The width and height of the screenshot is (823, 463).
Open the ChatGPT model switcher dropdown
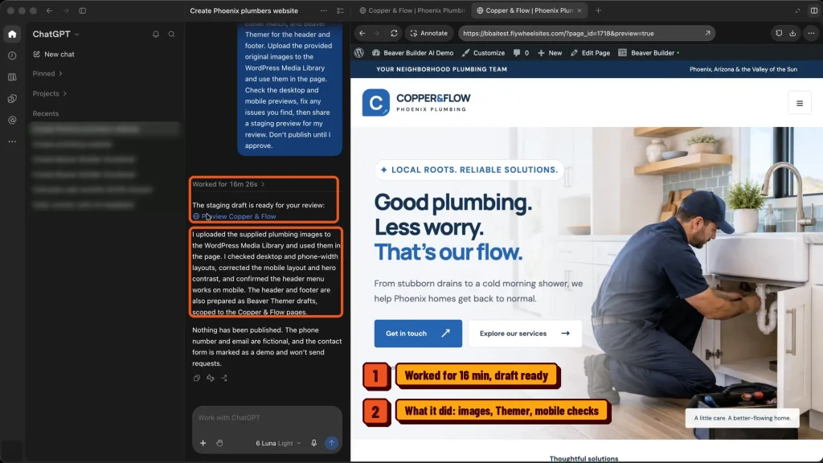point(55,34)
